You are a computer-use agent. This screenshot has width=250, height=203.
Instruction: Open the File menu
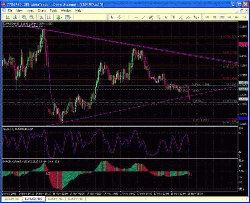click(x=10, y=10)
